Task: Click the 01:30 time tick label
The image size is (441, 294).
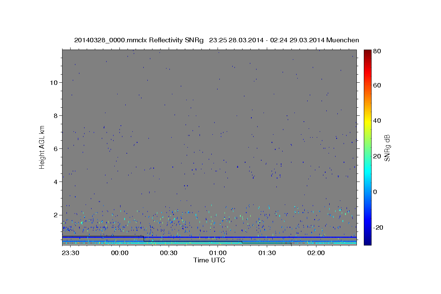Action: point(267,253)
